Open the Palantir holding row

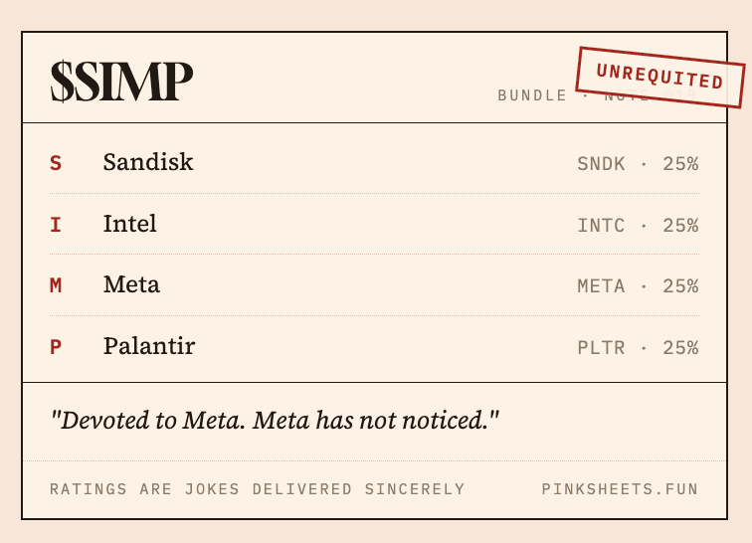tap(374, 347)
